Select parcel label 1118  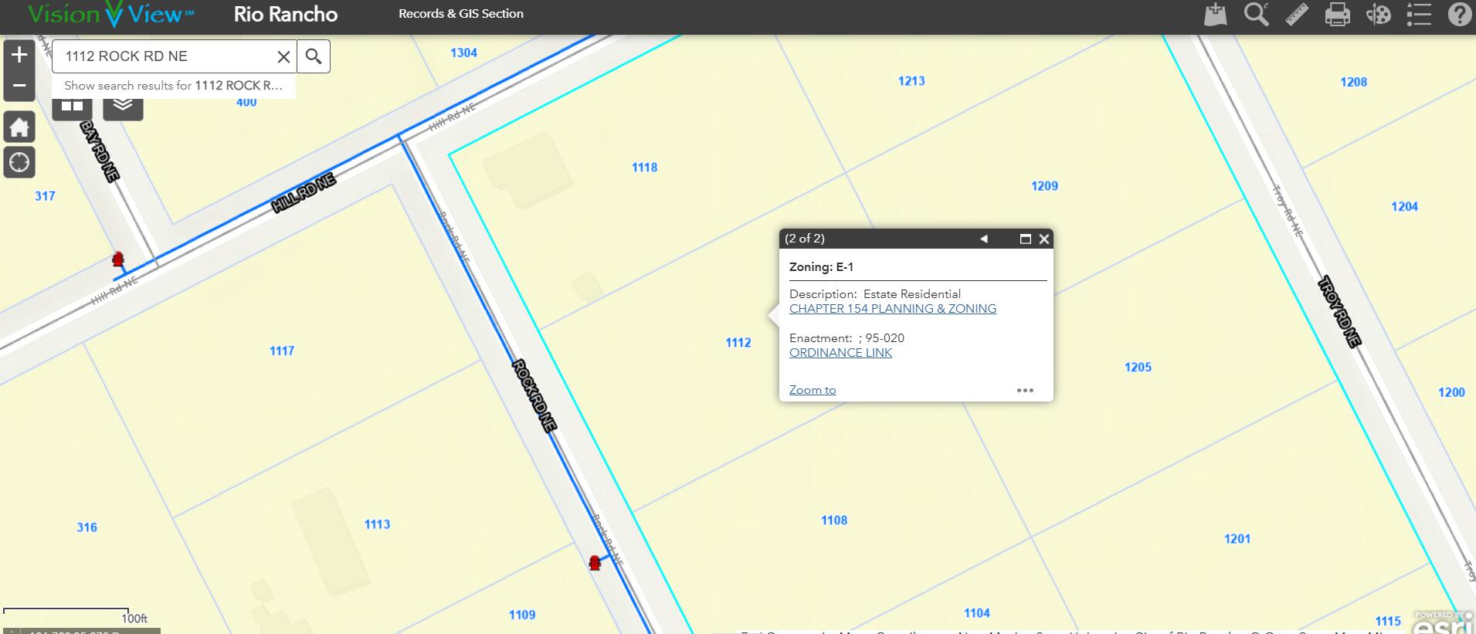[645, 168]
